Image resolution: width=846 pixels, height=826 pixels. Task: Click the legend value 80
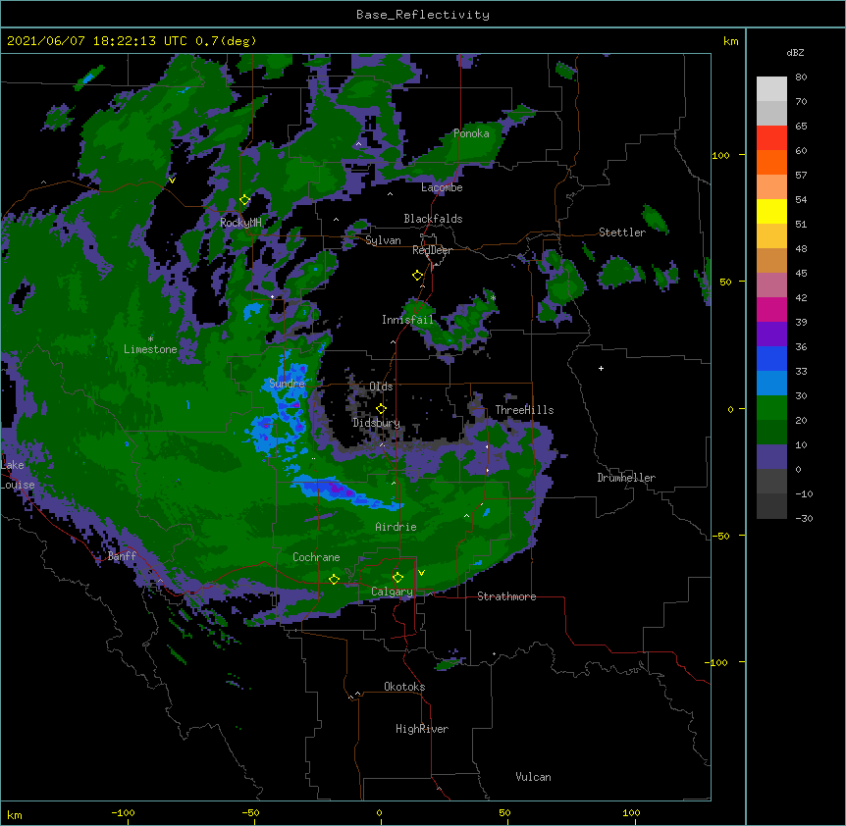pyautogui.click(x=801, y=77)
